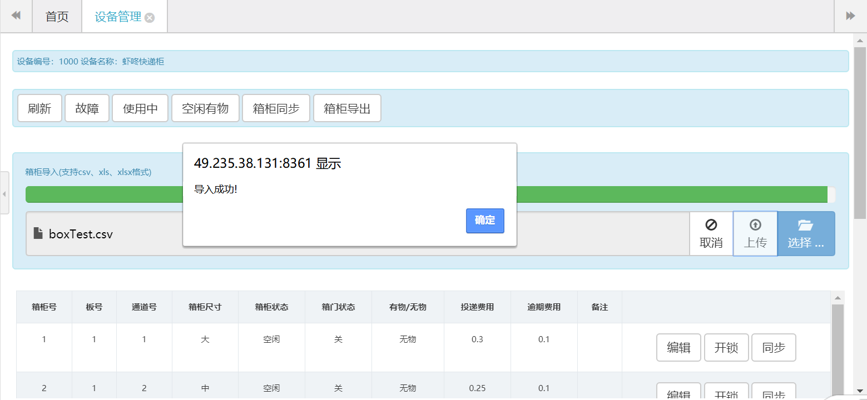This screenshot has height=400, width=867.
Task: Click the 箱柜状态 column header
Action: tap(271, 307)
